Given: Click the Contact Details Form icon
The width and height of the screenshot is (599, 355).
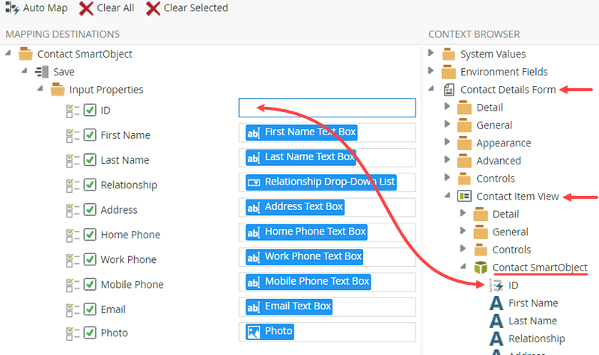Looking at the screenshot, I should click(x=449, y=90).
